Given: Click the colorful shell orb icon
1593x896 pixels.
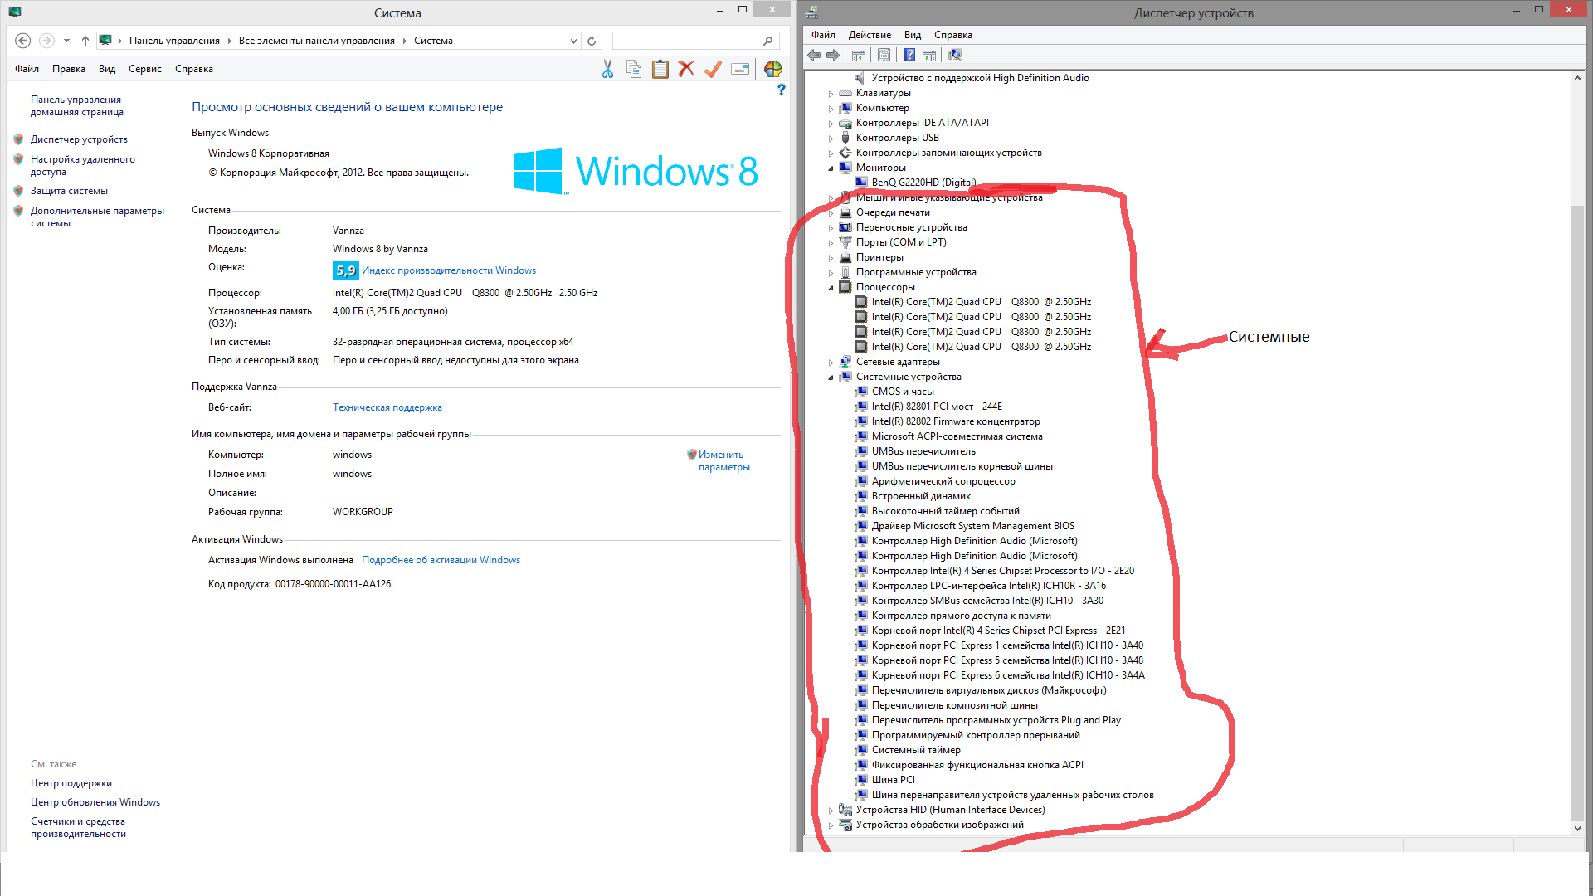Looking at the screenshot, I should coord(772,70).
